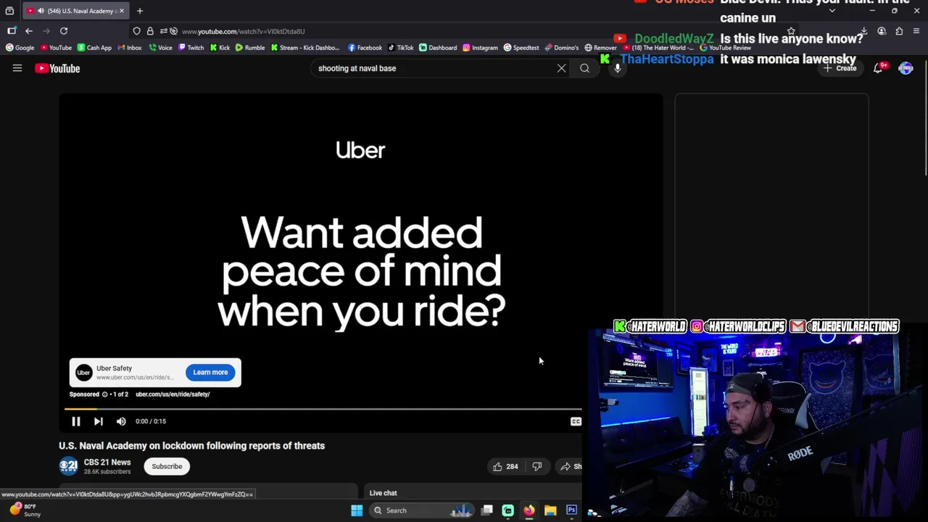Click the URL address bar

pyautogui.click(x=464, y=31)
